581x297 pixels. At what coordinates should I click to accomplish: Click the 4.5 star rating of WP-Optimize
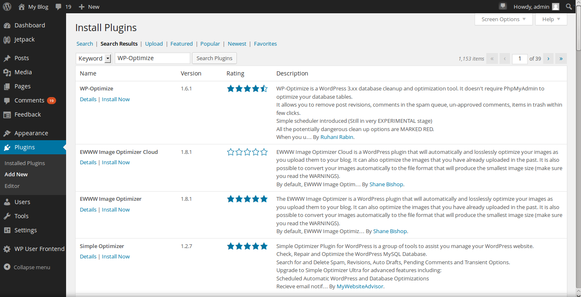click(247, 88)
